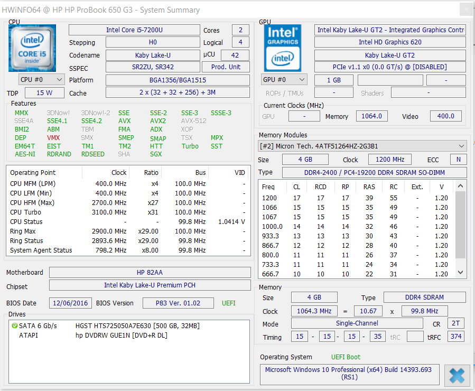This screenshot has width=475, height=391.
Task: Click the TDP 15 W field
Action: [x=44, y=93]
